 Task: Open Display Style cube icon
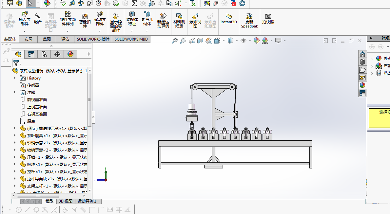pos(231,41)
